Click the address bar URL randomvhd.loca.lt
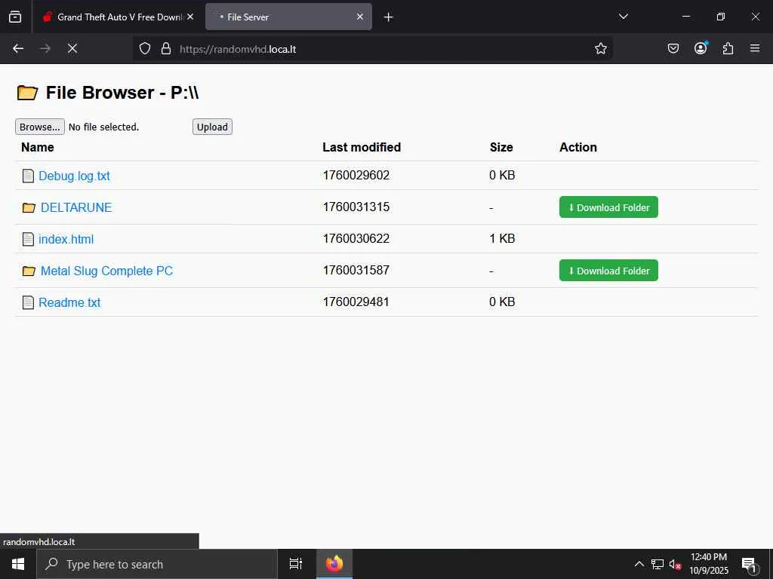773x579 pixels. (238, 49)
